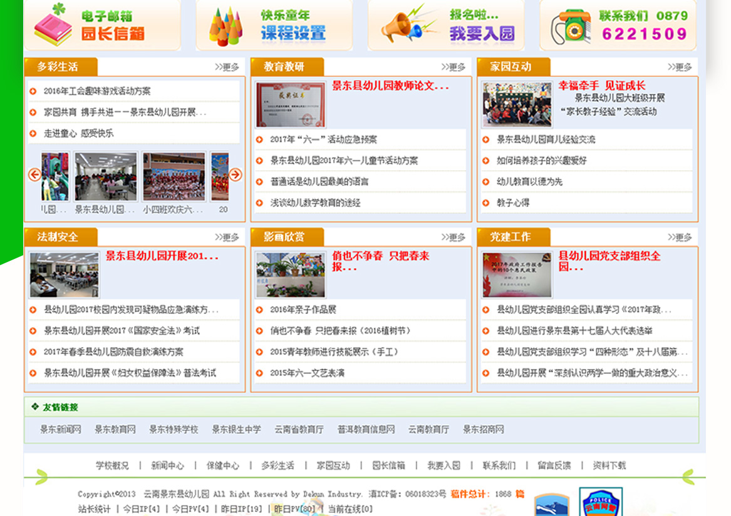Expand 更多 in the 多彩生活 section

click(227, 67)
